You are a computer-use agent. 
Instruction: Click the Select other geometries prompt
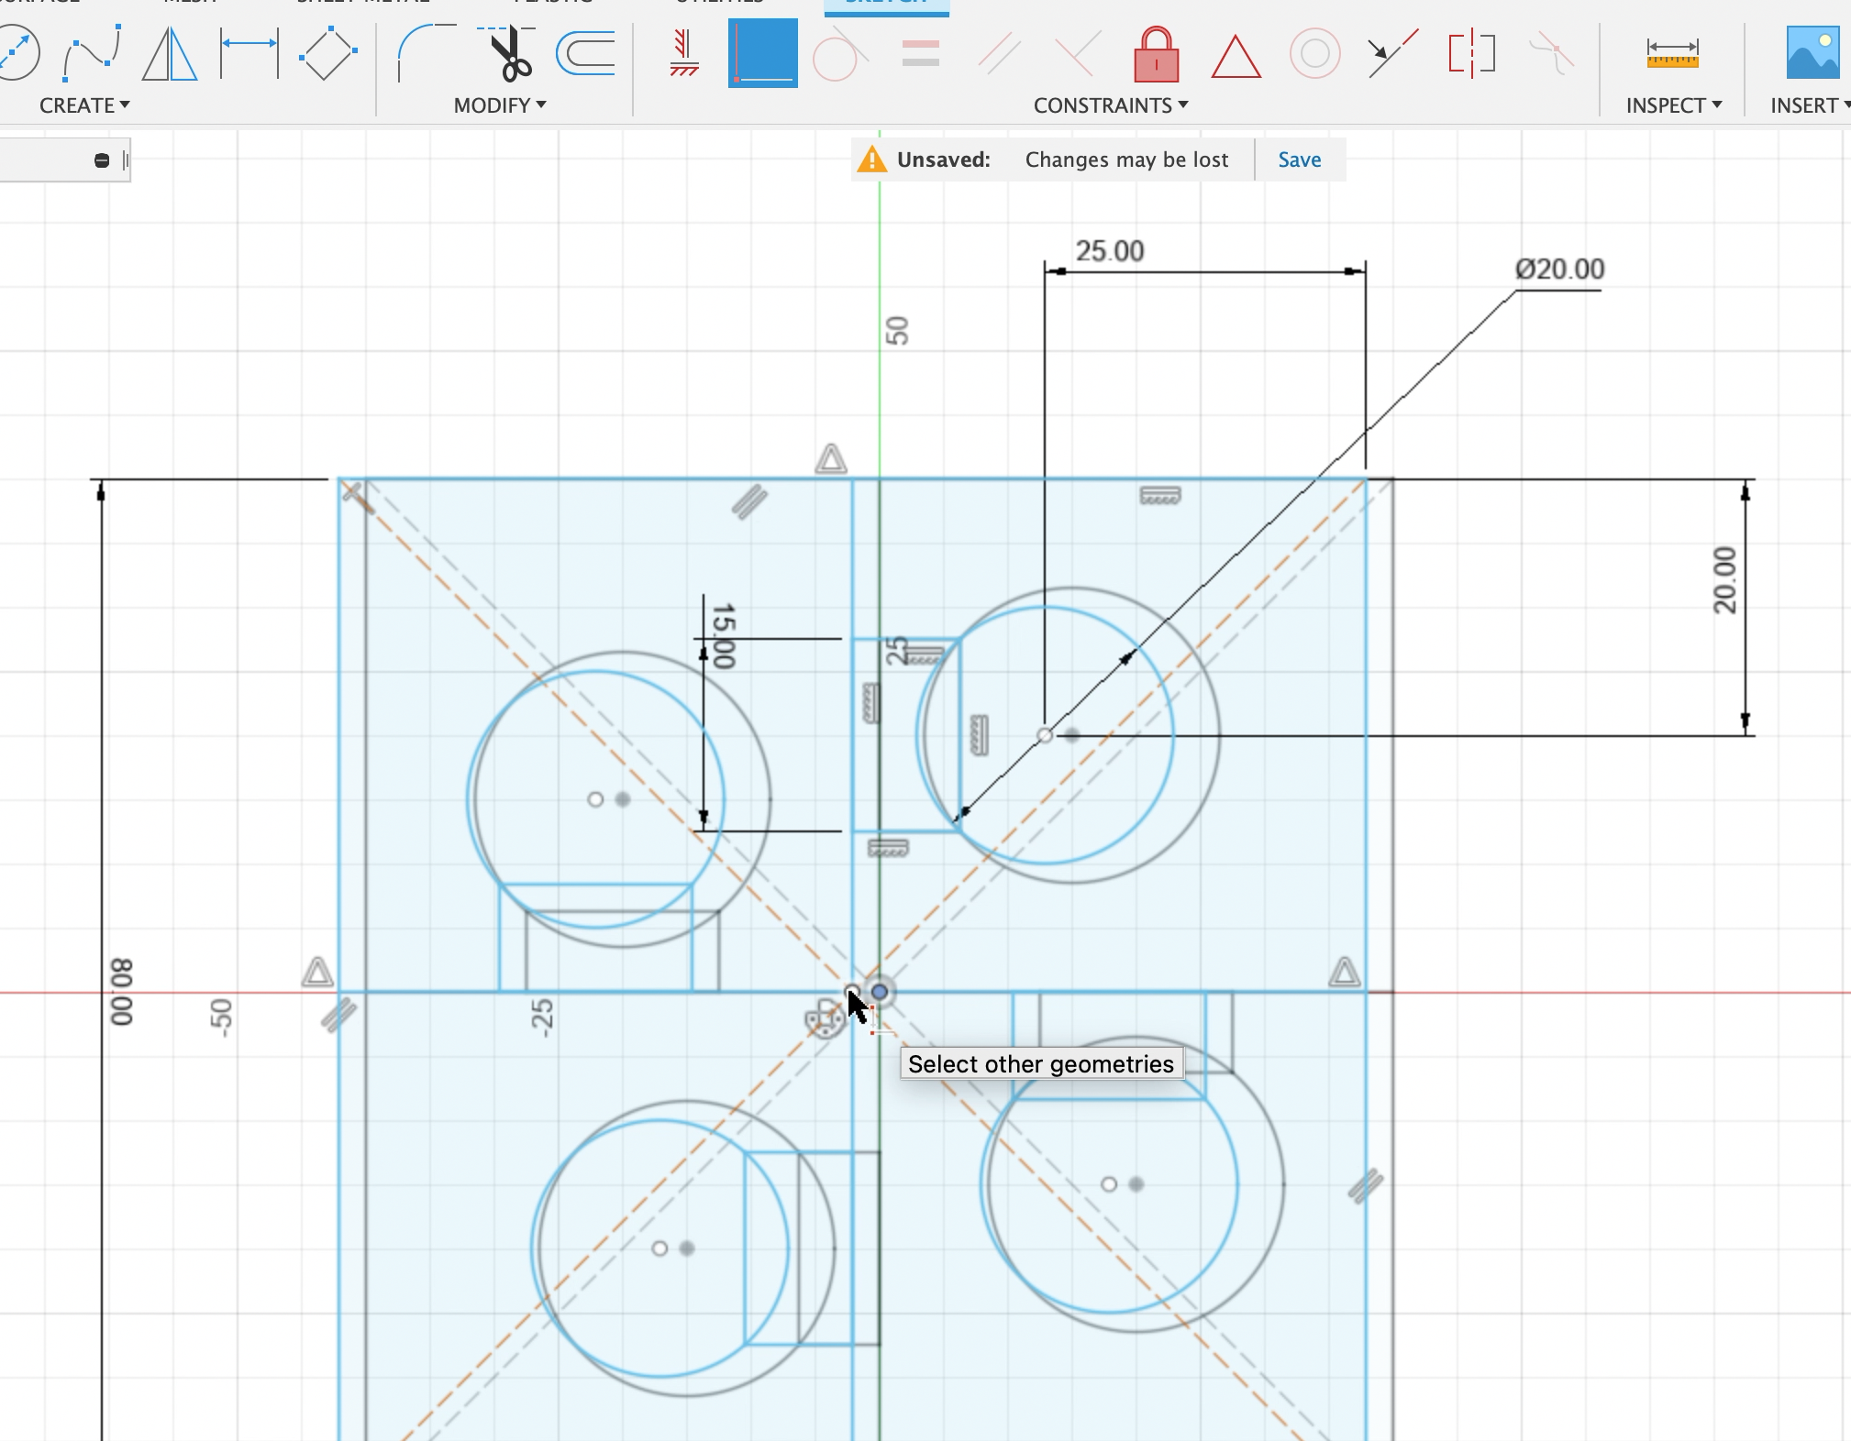(x=1041, y=1063)
